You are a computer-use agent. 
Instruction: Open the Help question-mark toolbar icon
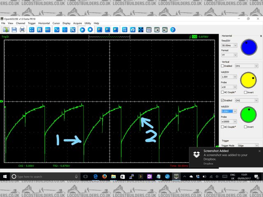click(x=173, y=30)
